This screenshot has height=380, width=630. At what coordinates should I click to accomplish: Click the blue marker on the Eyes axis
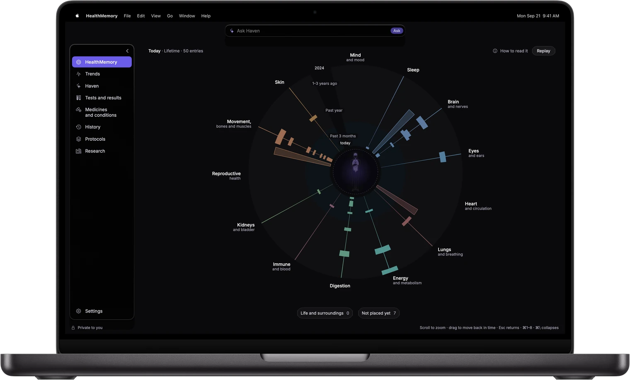(443, 157)
